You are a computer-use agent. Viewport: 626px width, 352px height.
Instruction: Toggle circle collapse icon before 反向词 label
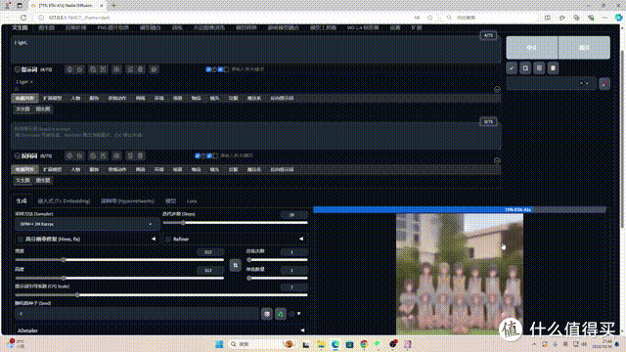pos(18,155)
